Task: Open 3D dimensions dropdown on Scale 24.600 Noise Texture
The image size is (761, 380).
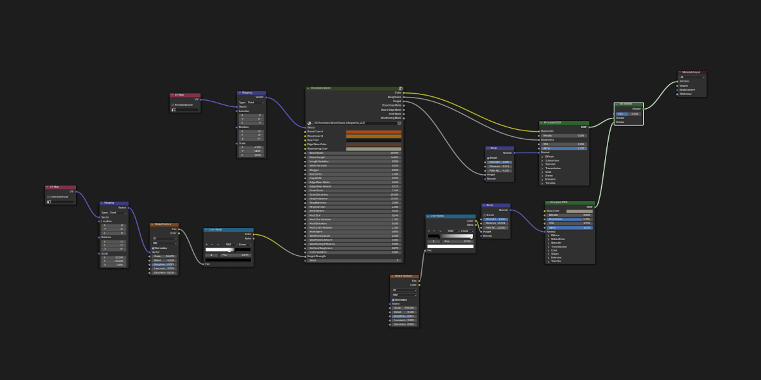Action: pos(164,239)
